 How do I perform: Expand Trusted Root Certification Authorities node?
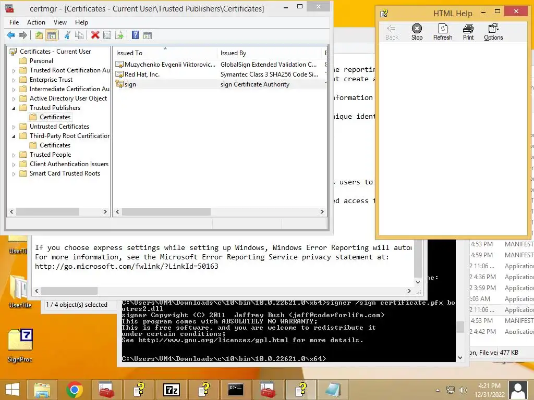14,71
